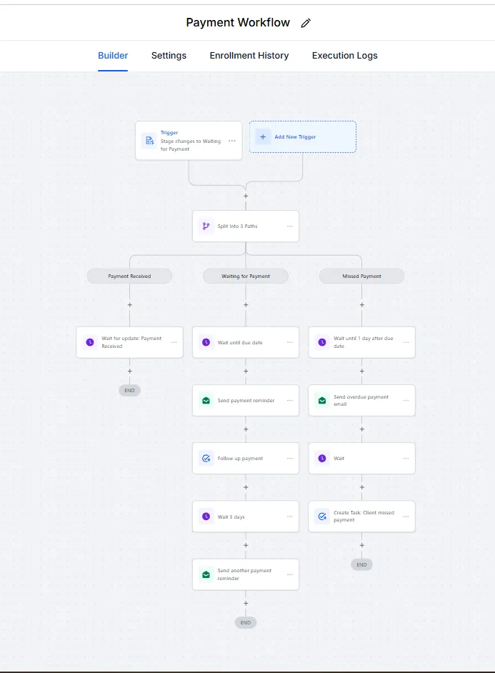Viewport: 495px width, 673px height.
Task: Open the Settings tab
Action: point(169,55)
